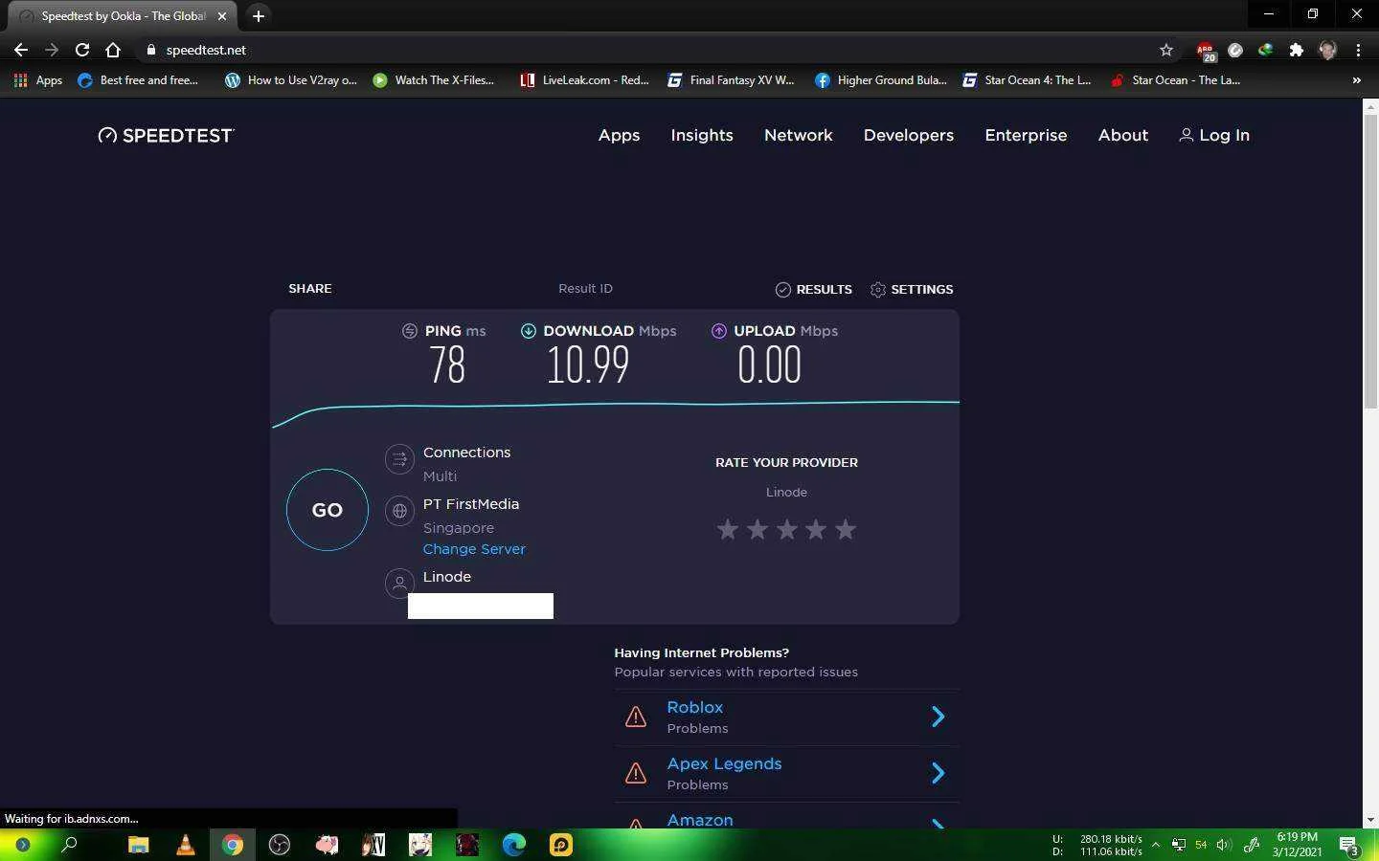Expand the Roblox row chevron
1379x861 pixels.
[x=938, y=717]
